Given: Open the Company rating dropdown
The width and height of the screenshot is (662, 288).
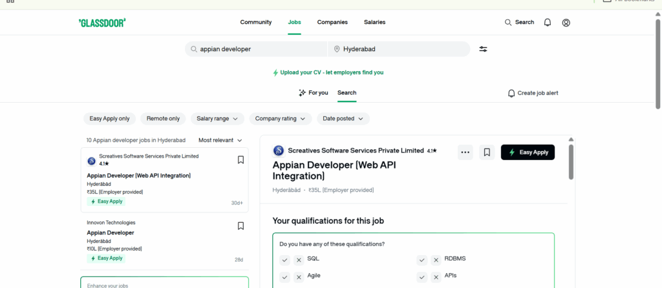Looking at the screenshot, I should [x=280, y=119].
